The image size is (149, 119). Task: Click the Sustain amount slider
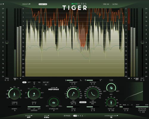click(x=93, y=80)
